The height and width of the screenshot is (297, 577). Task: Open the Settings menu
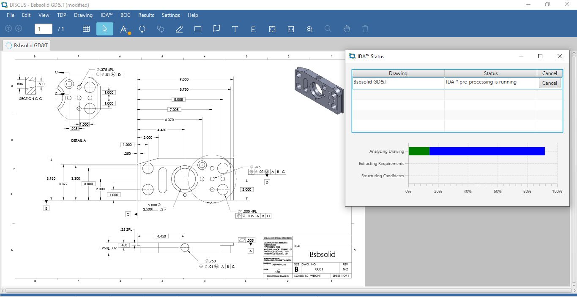[171, 15]
